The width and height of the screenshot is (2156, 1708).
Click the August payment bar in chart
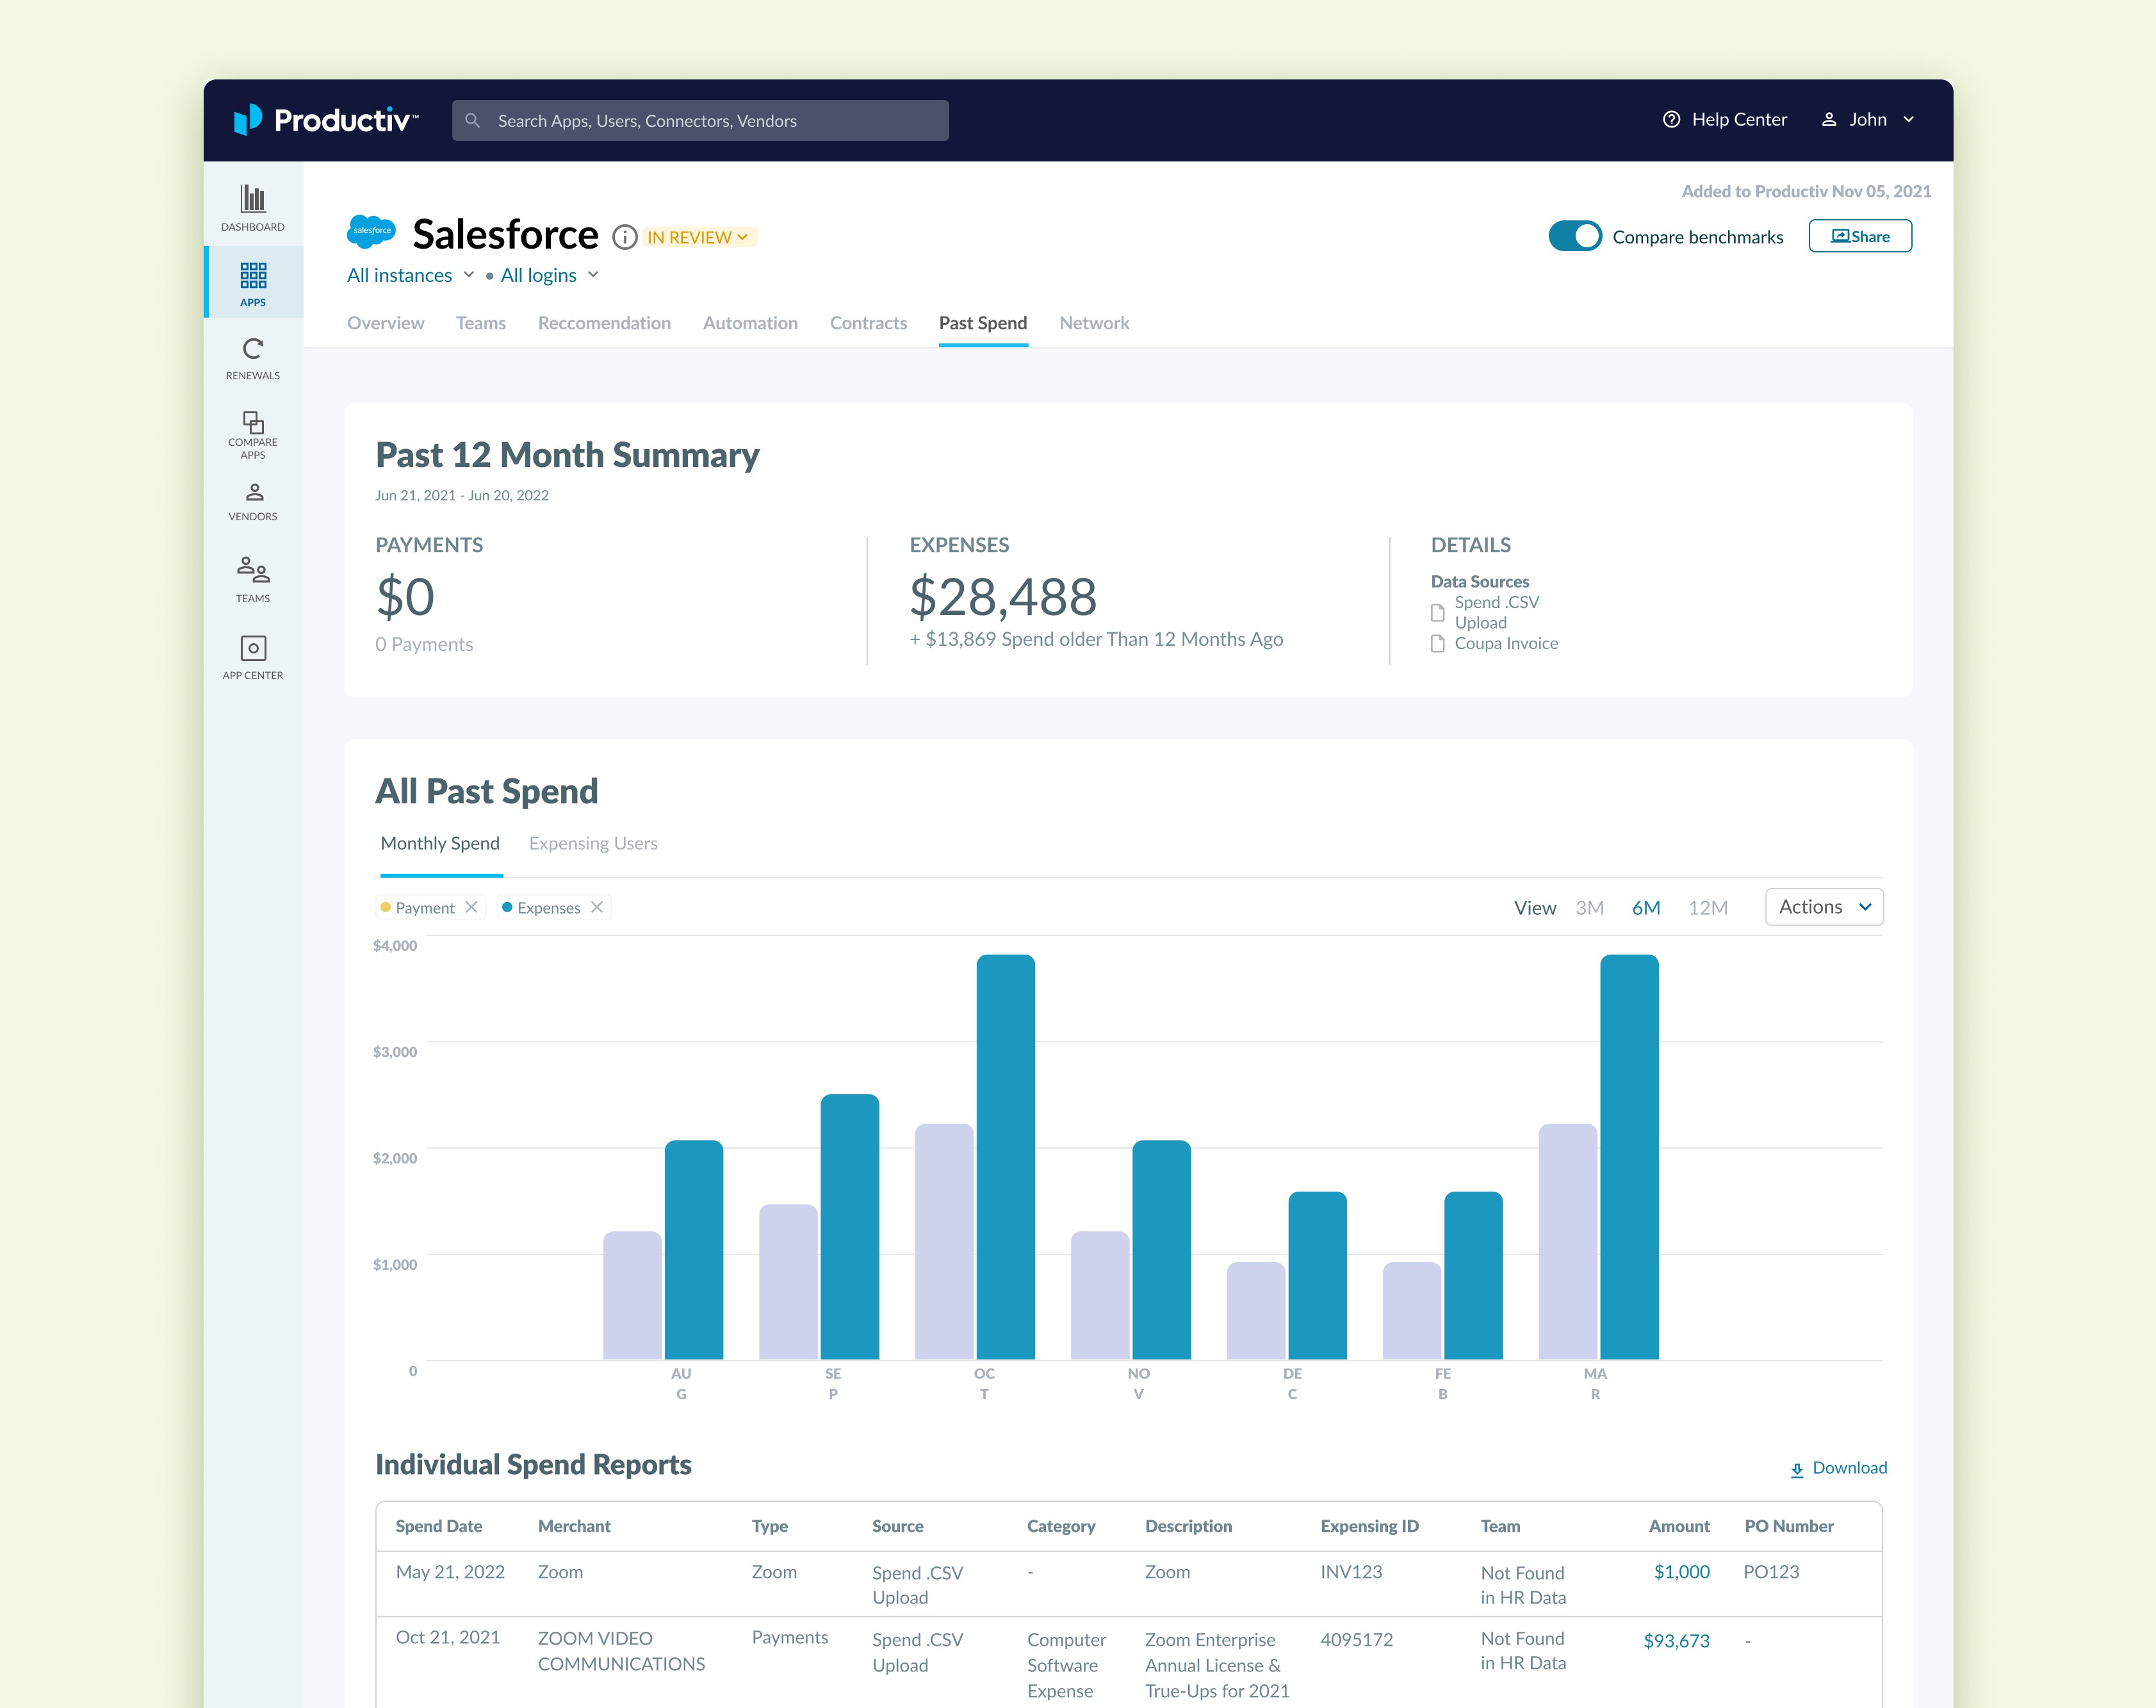(x=633, y=1295)
